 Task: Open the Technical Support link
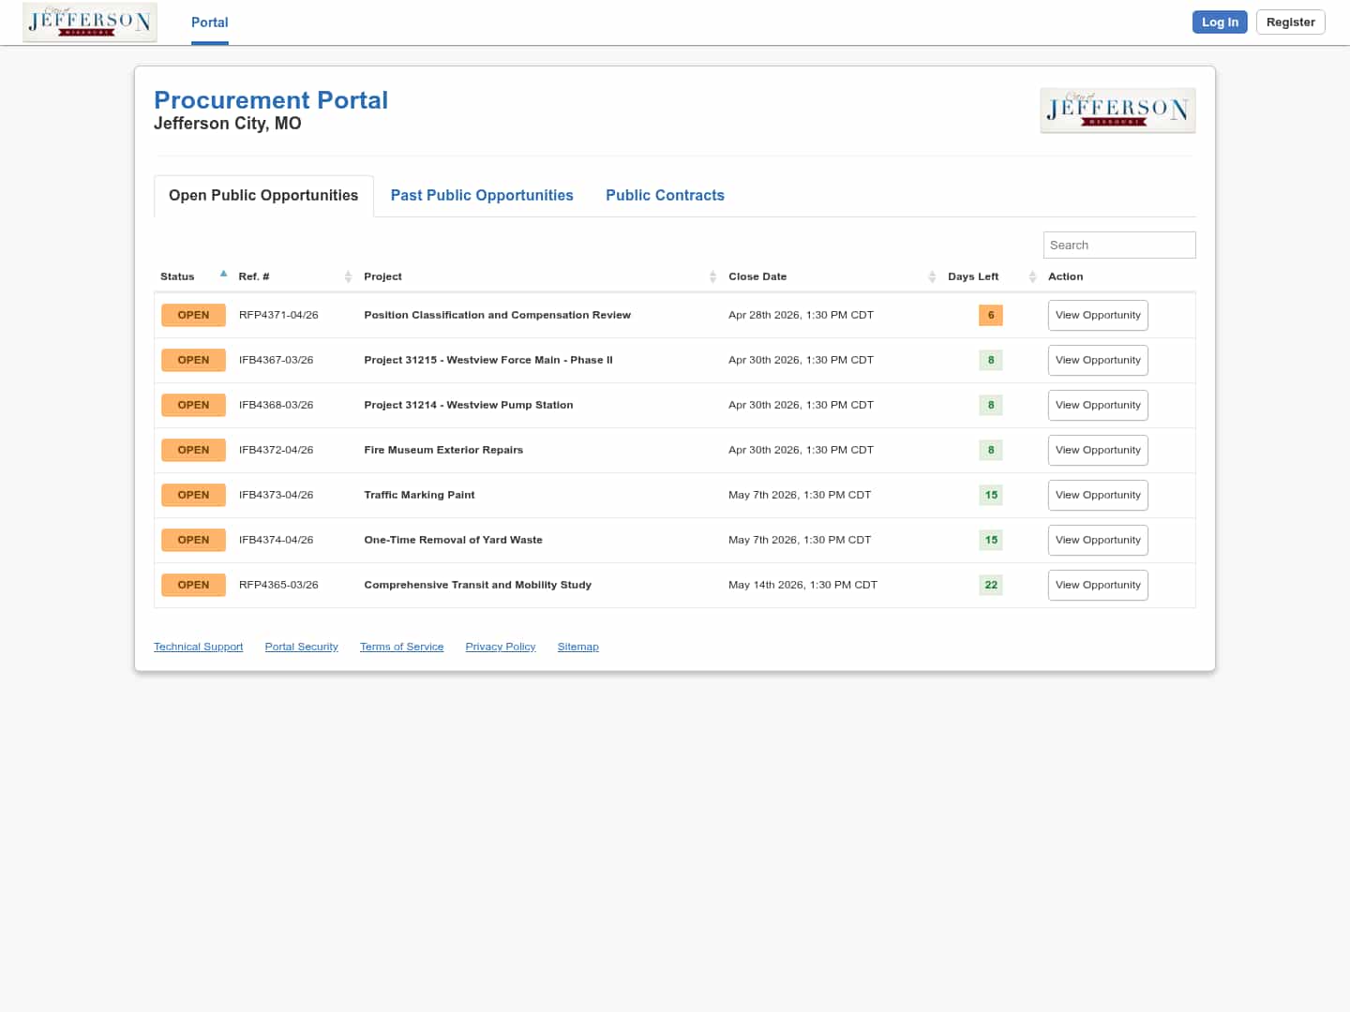[198, 647]
